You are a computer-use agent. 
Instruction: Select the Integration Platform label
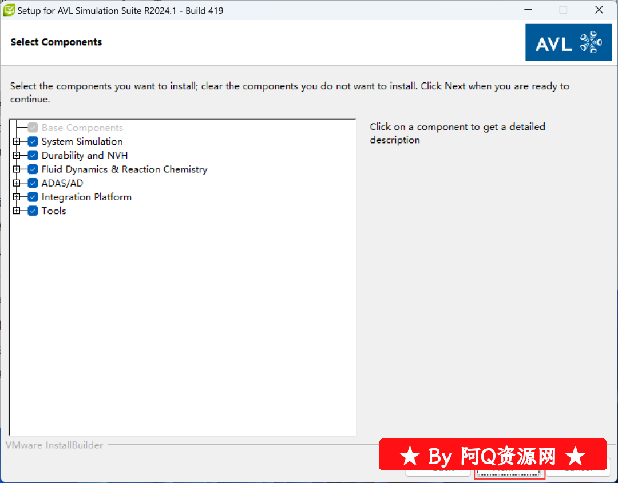click(x=87, y=197)
